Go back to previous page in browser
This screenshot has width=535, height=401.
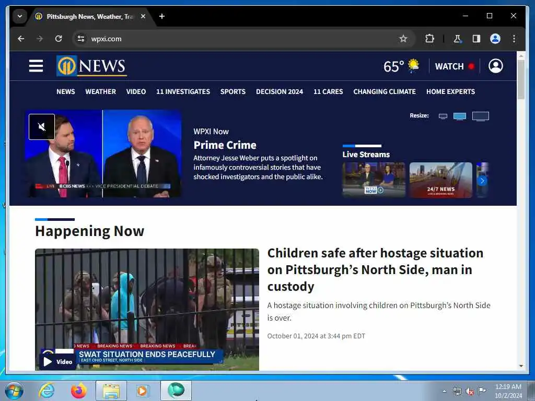click(x=21, y=39)
